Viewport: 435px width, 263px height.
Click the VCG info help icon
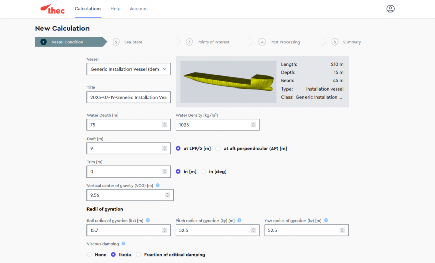(x=158, y=185)
